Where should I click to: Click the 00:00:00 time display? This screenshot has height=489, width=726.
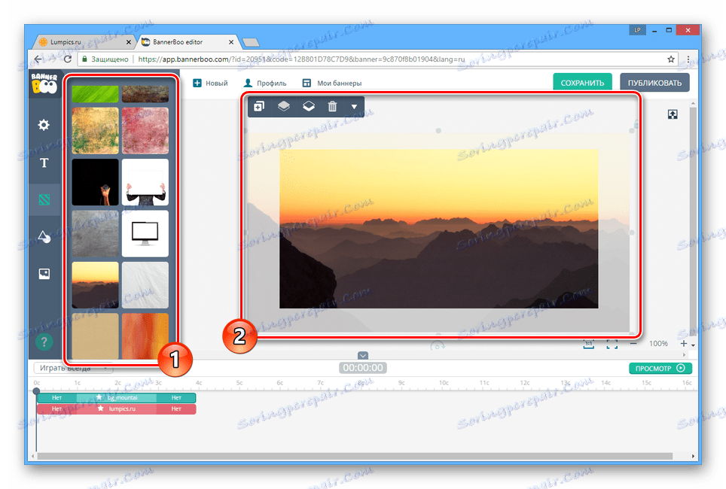pos(363,368)
